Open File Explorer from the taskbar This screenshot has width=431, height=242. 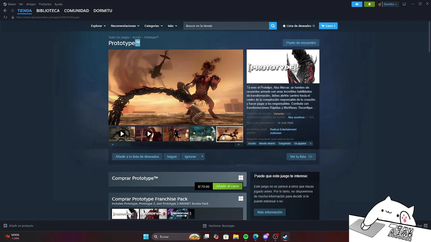pyautogui.click(x=236, y=237)
